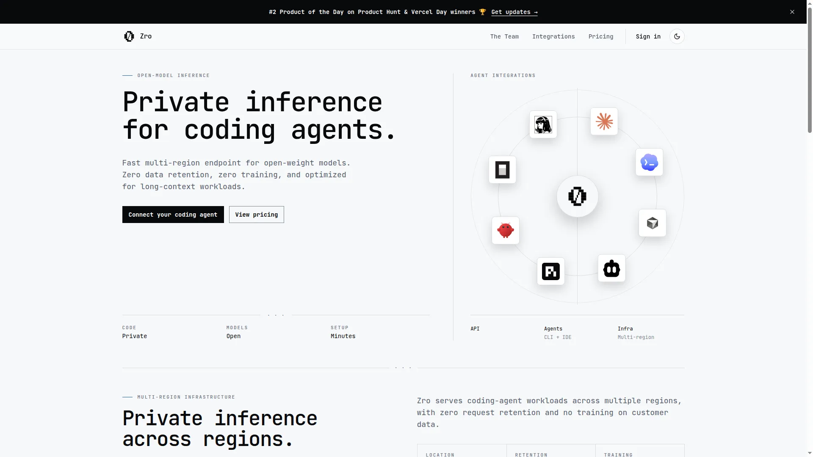The width and height of the screenshot is (813, 457).
Task: Click the 'Private inference for coding agents.' headline
Action: tap(259, 116)
